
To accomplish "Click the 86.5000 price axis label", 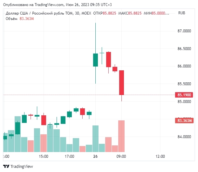I will coord(184,49).
